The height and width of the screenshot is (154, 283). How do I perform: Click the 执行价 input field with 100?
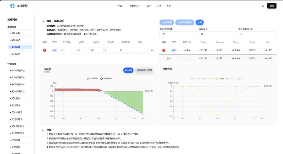point(96,50)
